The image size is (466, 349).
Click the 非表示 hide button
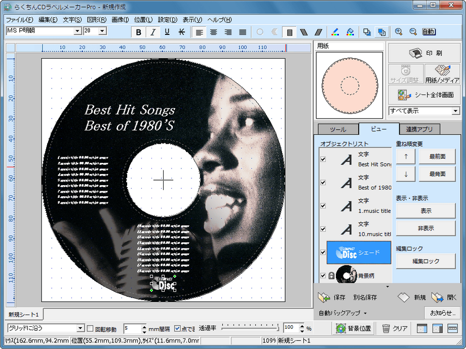tap(425, 228)
